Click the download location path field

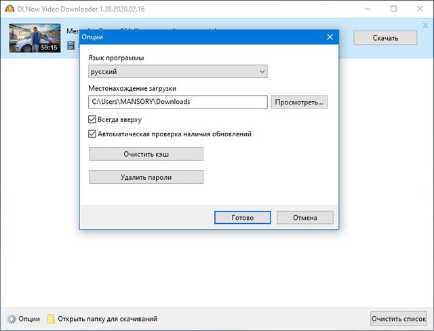click(x=178, y=102)
